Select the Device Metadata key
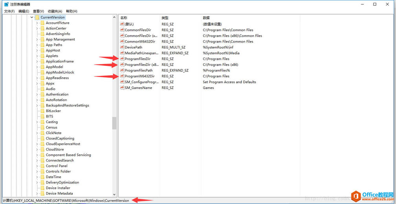Viewport: 396px width, 204px height. tap(59, 194)
